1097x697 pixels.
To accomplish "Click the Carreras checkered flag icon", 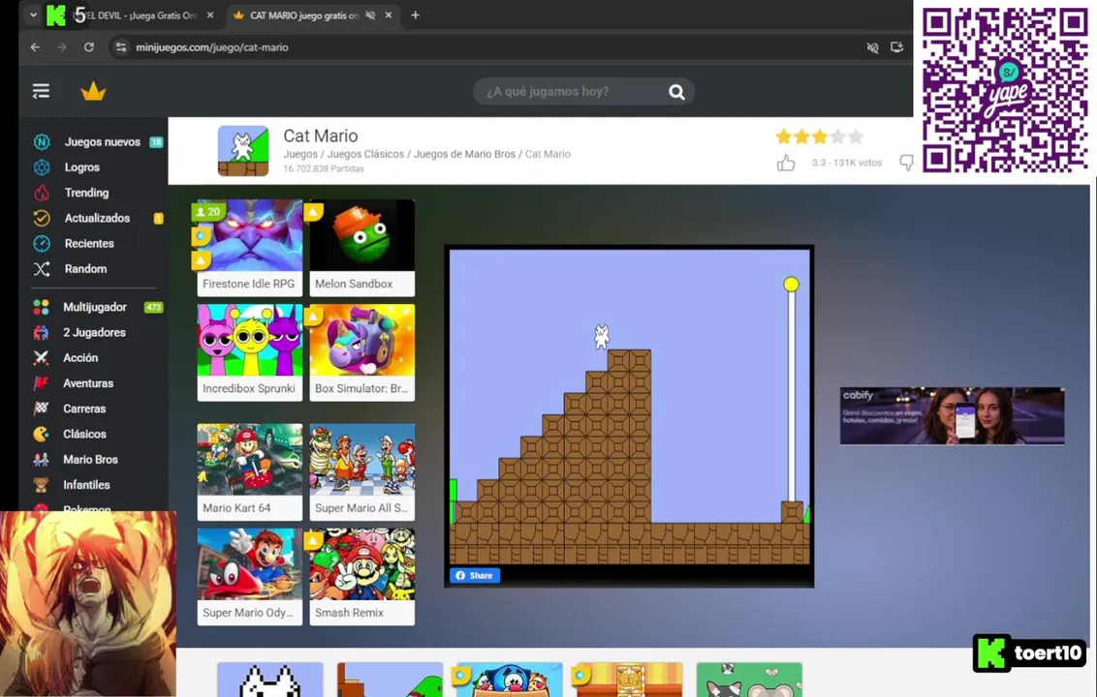I will (42, 409).
